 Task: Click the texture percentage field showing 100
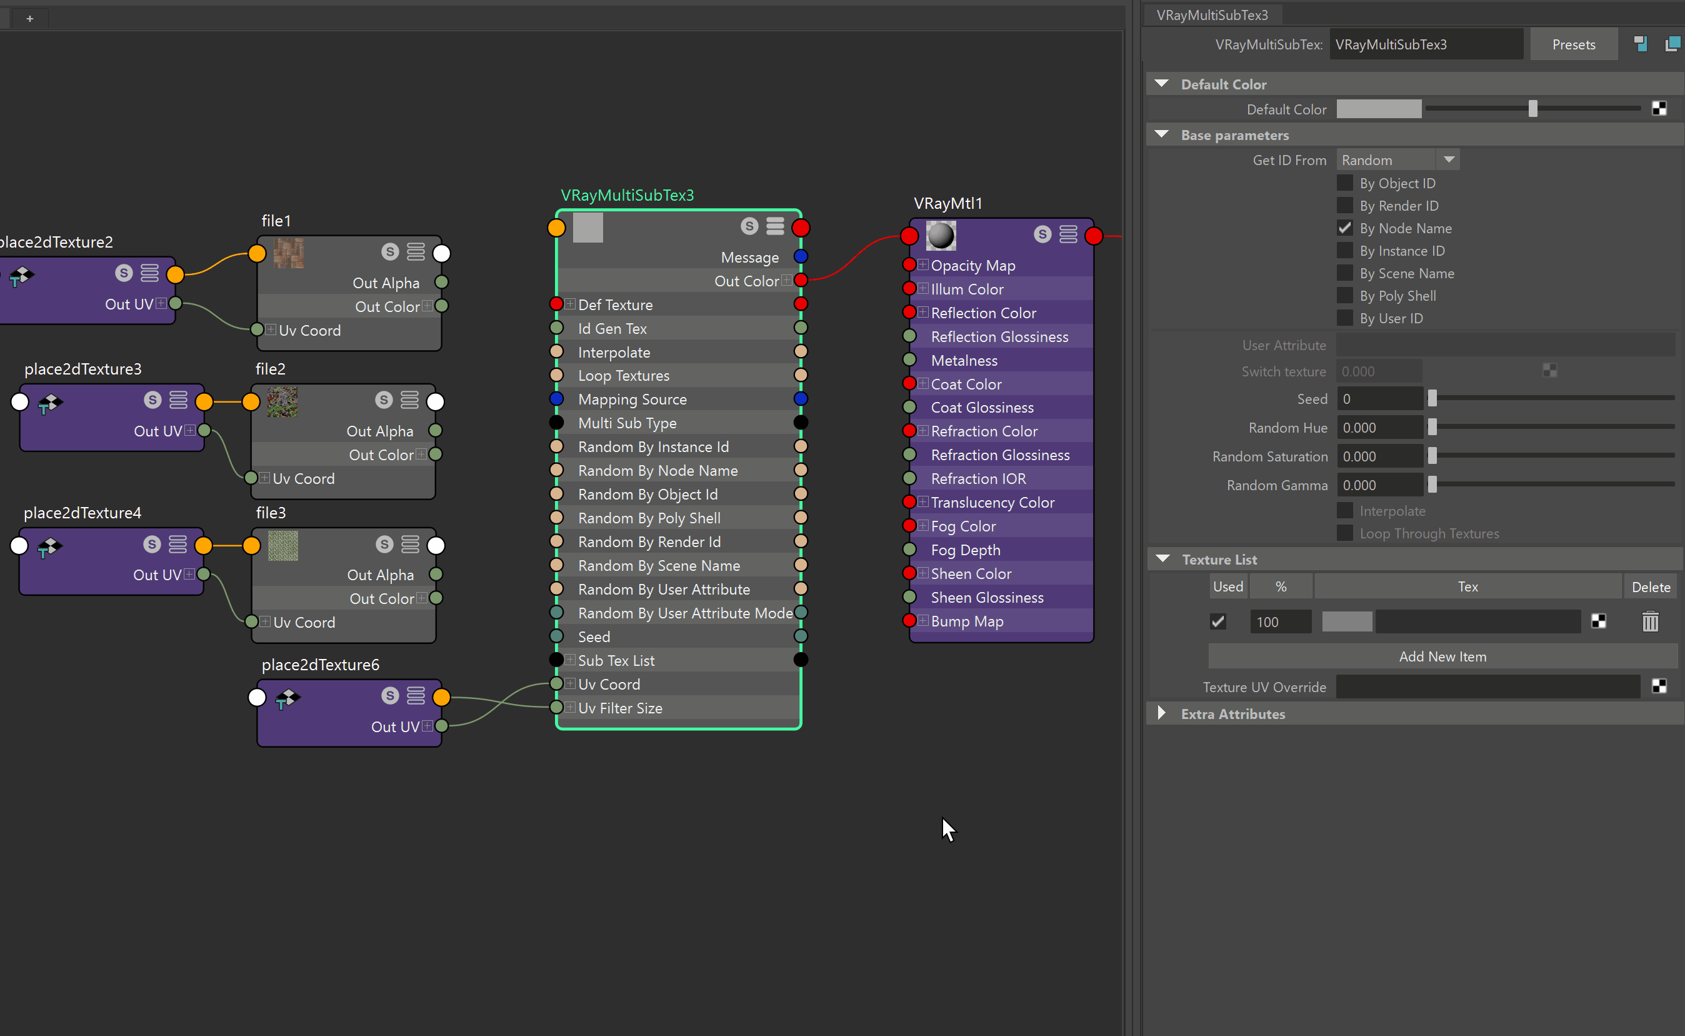point(1280,621)
